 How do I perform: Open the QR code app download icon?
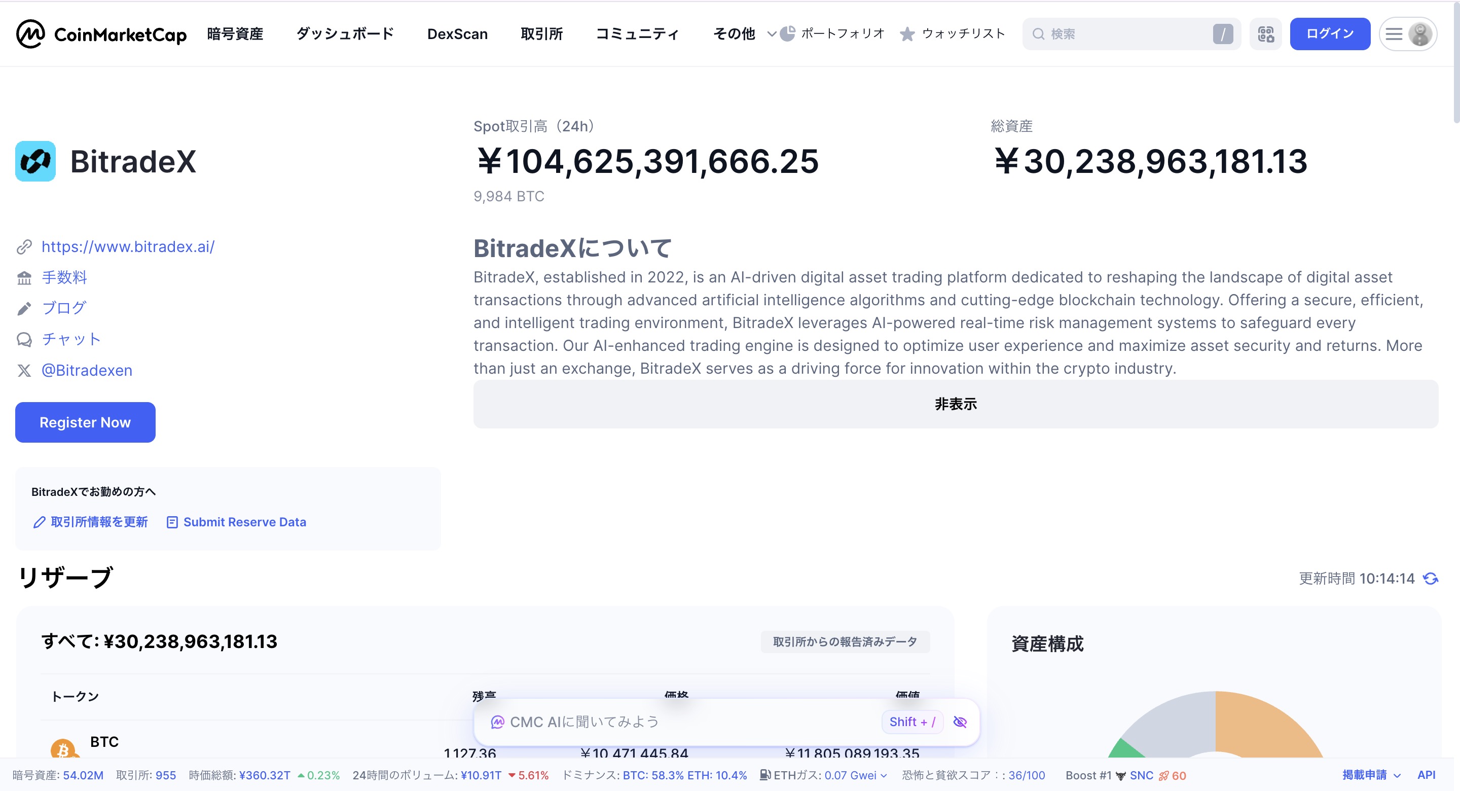click(1266, 34)
